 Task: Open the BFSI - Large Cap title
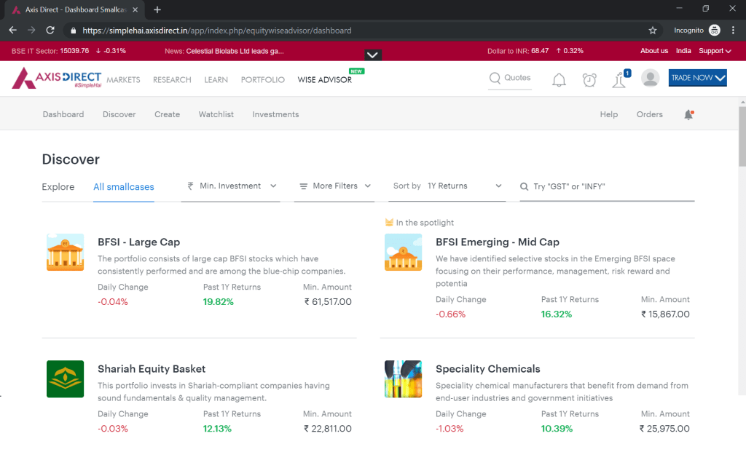[x=139, y=242]
